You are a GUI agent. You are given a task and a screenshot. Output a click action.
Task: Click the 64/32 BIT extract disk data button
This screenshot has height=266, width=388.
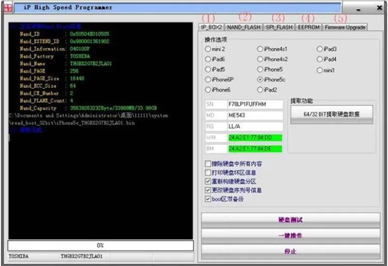click(332, 114)
